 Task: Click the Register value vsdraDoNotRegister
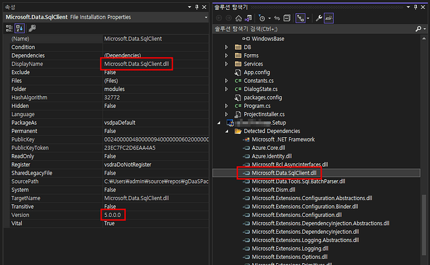click(128, 165)
